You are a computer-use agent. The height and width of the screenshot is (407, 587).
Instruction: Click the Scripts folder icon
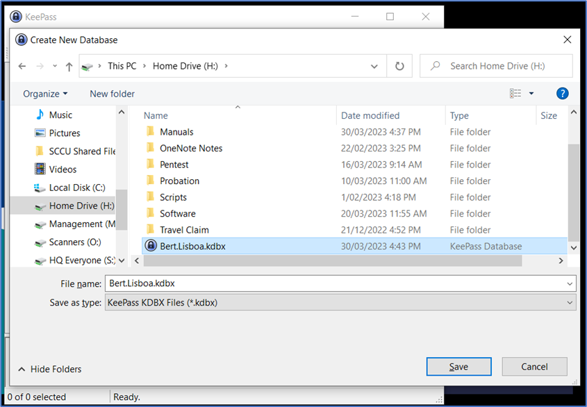(x=151, y=197)
